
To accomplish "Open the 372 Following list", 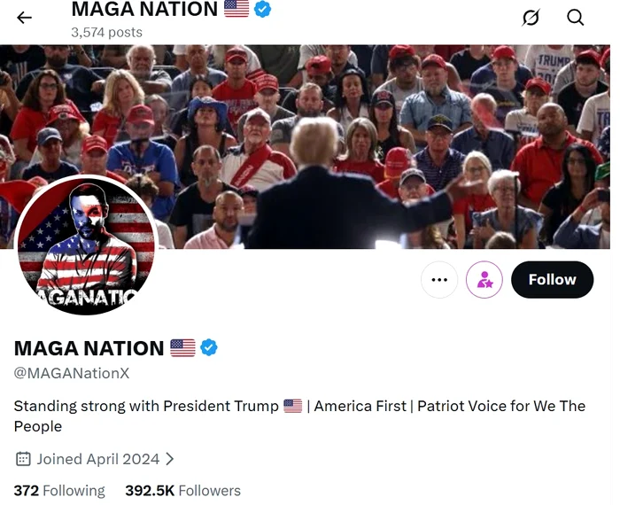I will (x=59, y=490).
